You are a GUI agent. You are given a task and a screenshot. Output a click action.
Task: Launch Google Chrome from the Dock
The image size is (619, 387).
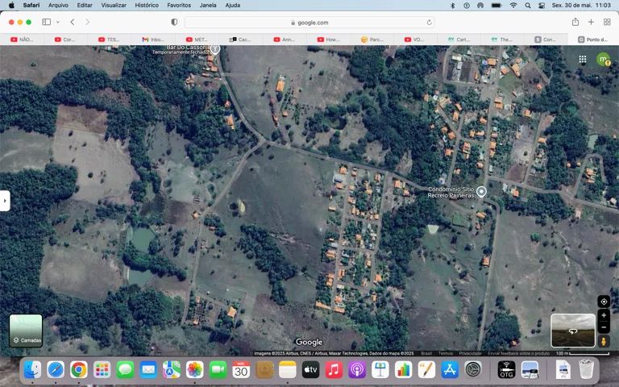coord(79,370)
